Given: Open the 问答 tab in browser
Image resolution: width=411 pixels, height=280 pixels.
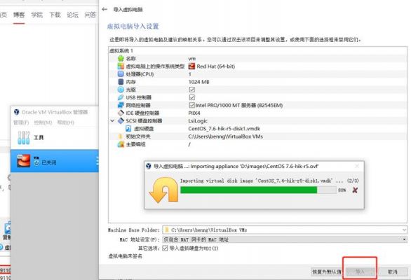Looking at the screenshot, I should click(x=90, y=15).
